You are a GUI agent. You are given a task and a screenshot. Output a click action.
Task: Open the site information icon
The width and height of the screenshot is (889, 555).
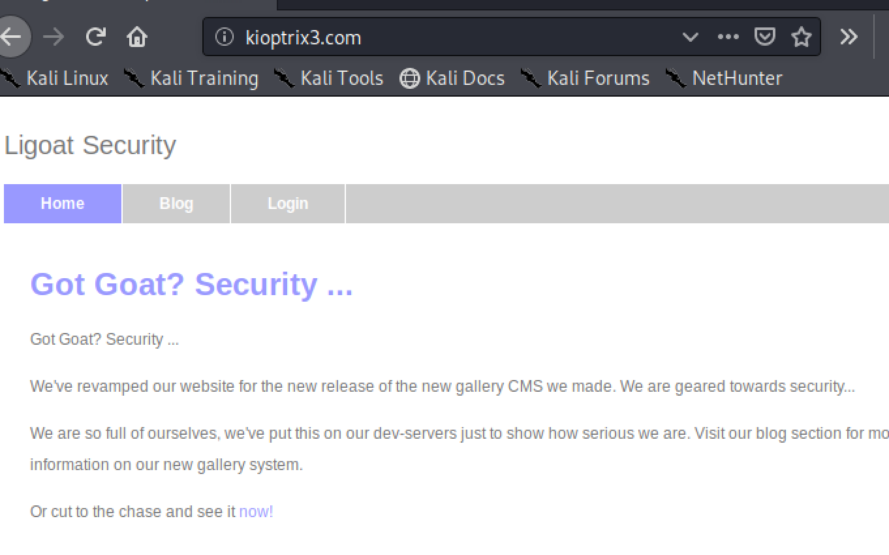tap(224, 37)
